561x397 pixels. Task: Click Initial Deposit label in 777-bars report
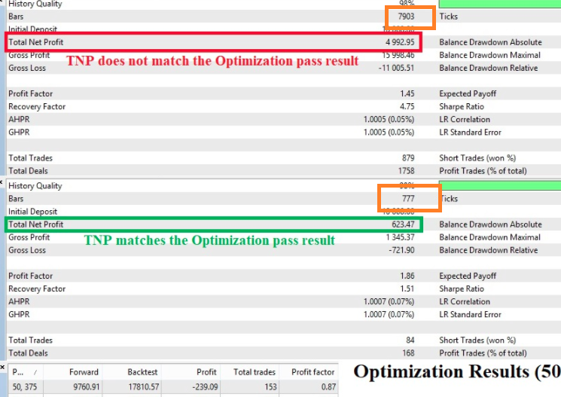(x=32, y=212)
